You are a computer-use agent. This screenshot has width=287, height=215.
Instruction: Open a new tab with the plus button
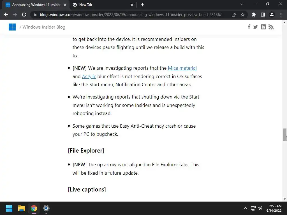(x=143, y=5)
